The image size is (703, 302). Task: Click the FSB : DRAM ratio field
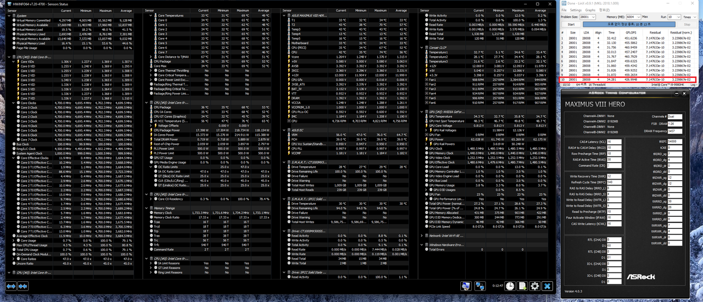[675, 124]
